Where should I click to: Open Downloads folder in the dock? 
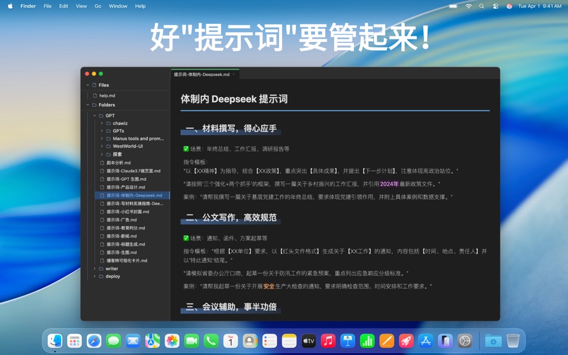pyautogui.click(x=493, y=341)
